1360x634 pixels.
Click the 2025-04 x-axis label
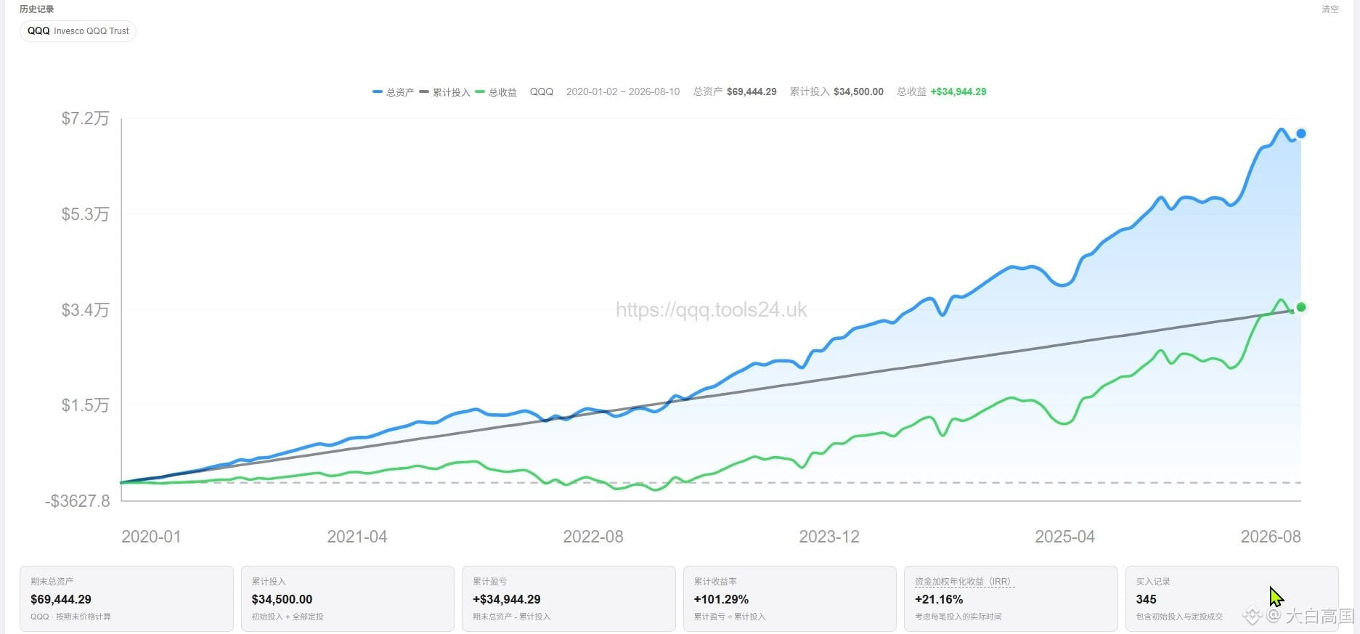pos(1064,537)
